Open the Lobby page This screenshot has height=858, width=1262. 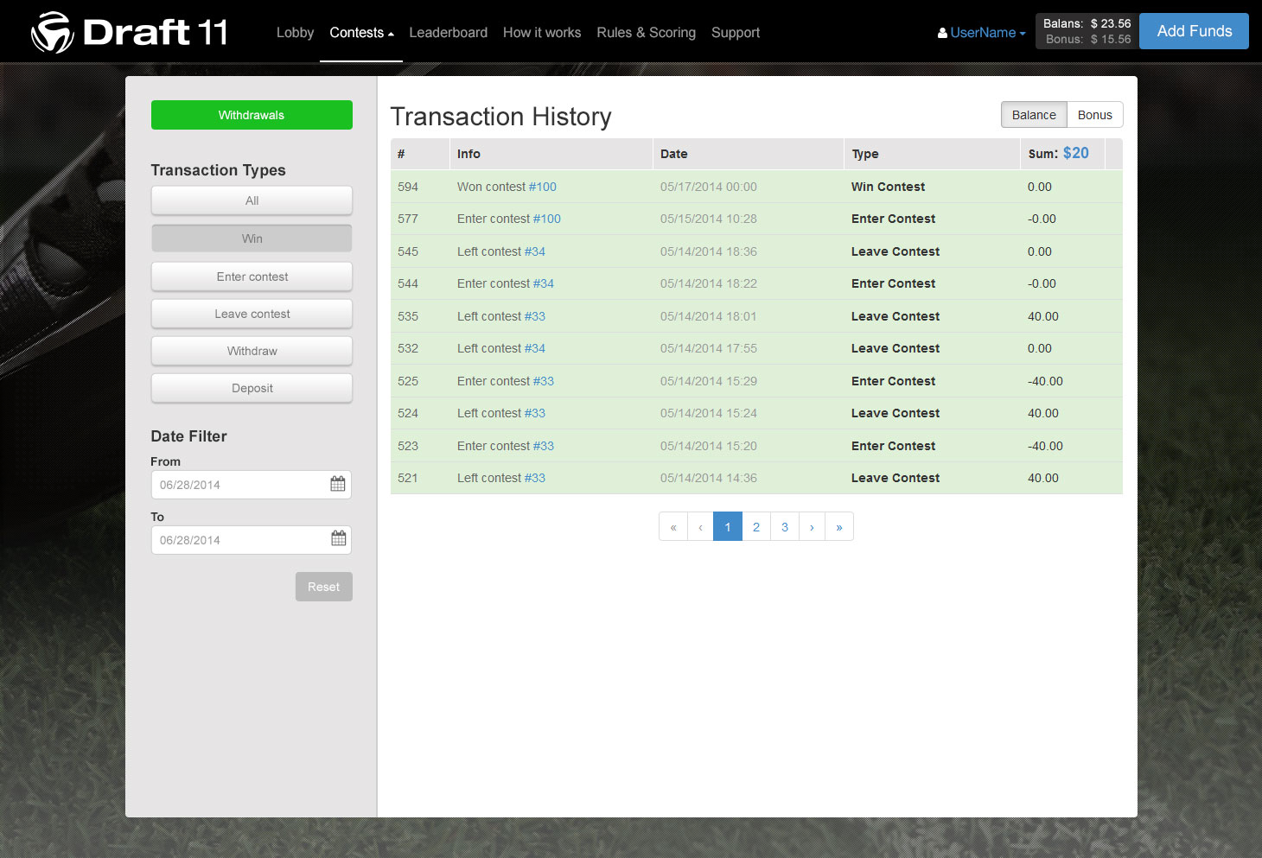pyautogui.click(x=295, y=33)
